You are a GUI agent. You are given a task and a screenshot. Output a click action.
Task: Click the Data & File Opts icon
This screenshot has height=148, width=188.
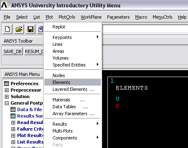(x=13, y=109)
